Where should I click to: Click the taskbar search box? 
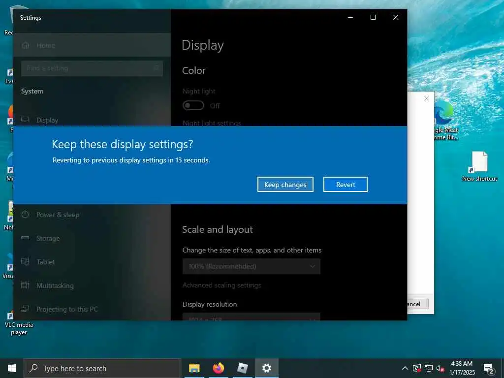point(102,368)
